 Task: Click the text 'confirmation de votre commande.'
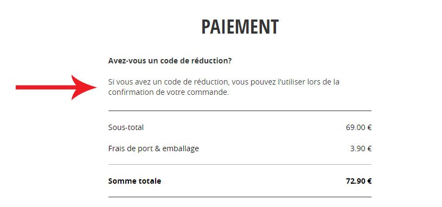[169, 92]
